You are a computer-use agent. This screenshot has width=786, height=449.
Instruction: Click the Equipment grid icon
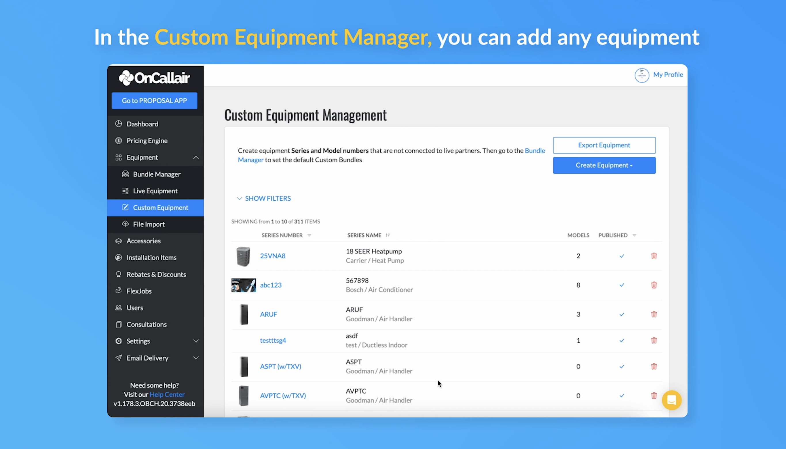point(119,158)
